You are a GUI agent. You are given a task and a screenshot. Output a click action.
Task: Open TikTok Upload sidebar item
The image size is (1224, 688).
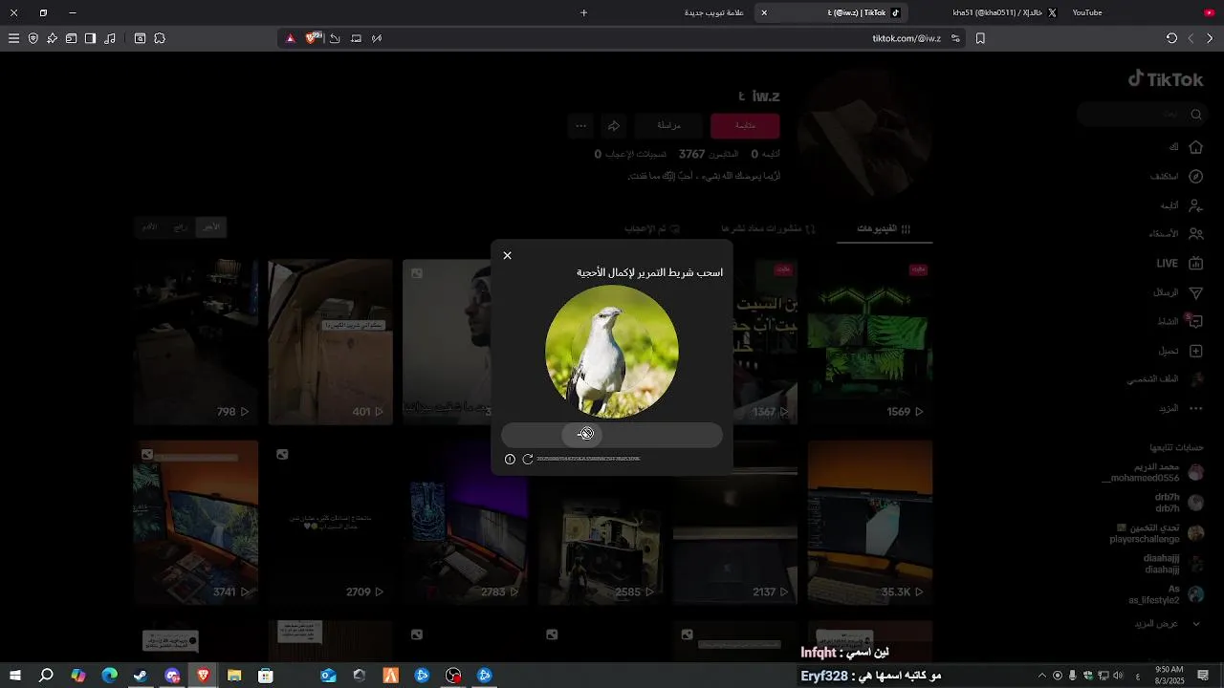point(1180,351)
